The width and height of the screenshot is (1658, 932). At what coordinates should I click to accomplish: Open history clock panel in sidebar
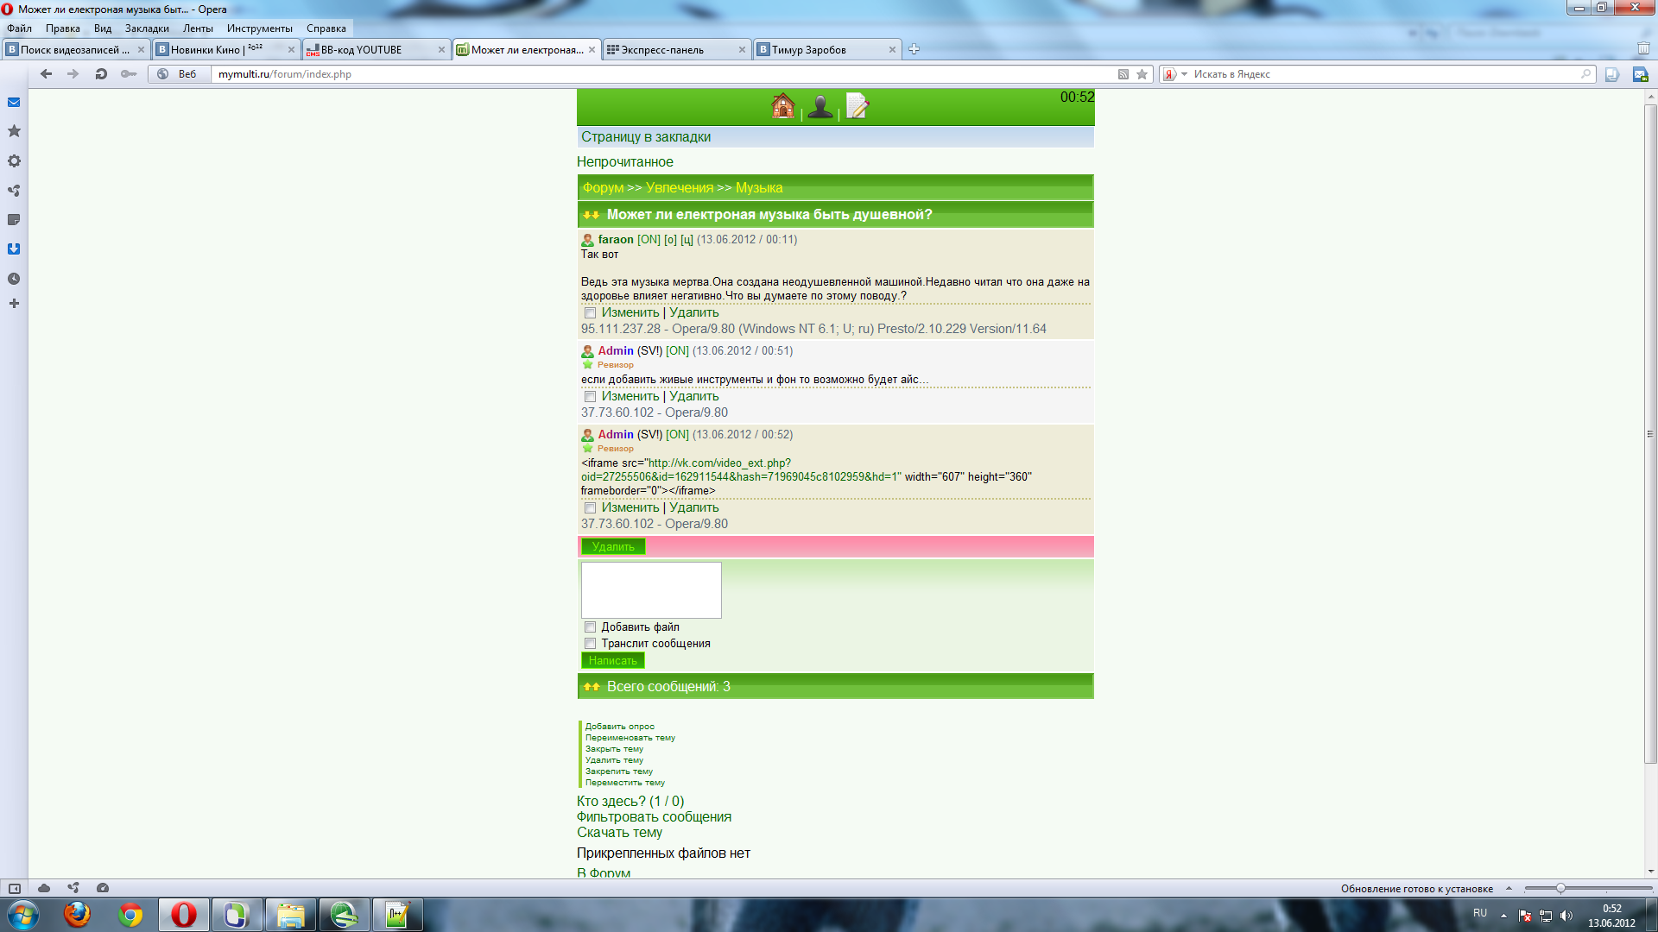pos(14,279)
